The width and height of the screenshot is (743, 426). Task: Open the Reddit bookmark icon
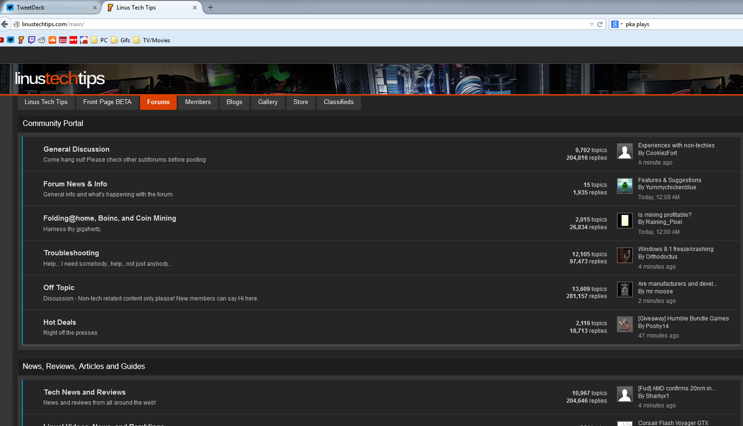[x=42, y=40]
